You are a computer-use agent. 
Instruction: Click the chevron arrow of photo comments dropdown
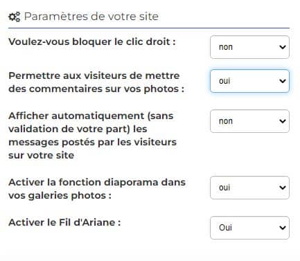pos(283,81)
